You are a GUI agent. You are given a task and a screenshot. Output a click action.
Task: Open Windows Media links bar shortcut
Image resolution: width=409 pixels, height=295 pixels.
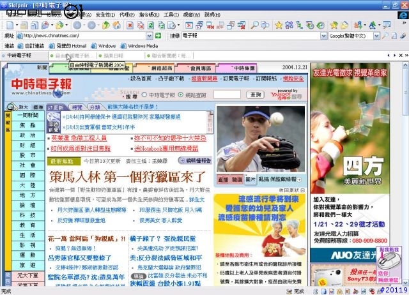tap(139, 46)
